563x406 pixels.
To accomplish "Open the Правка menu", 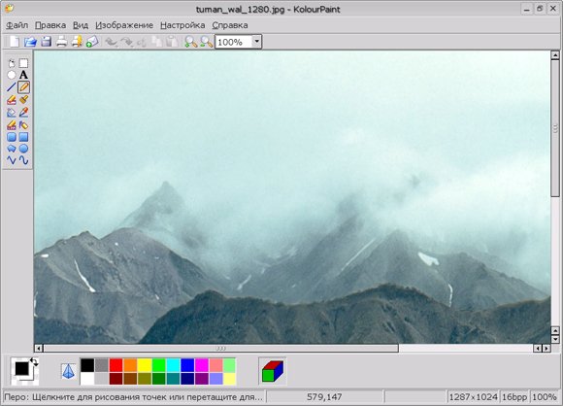I will coord(50,25).
